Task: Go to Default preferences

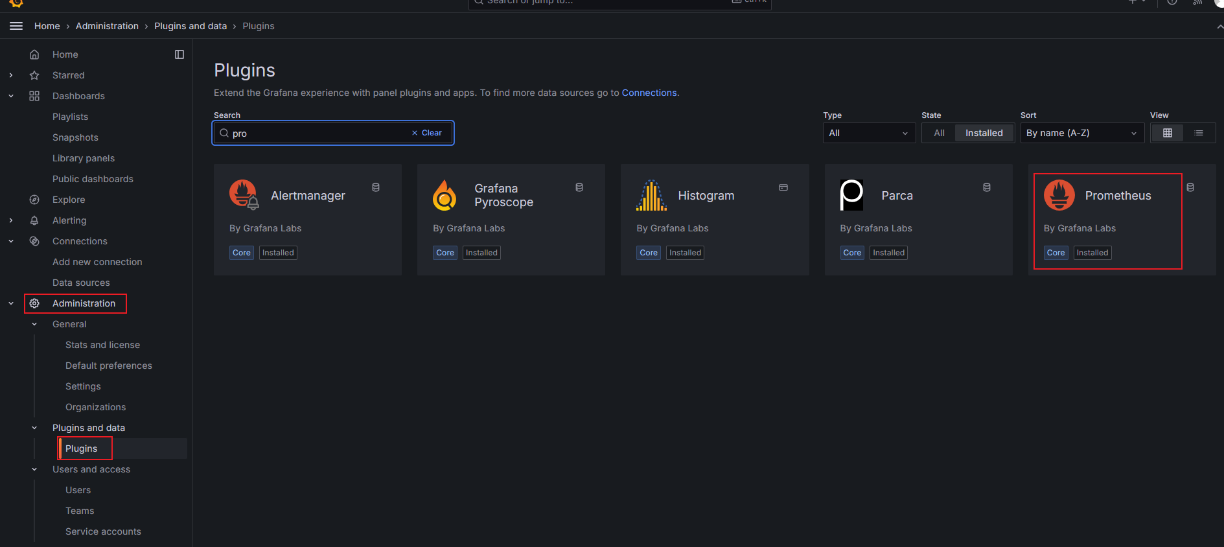Action: click(x=109, y=366)
